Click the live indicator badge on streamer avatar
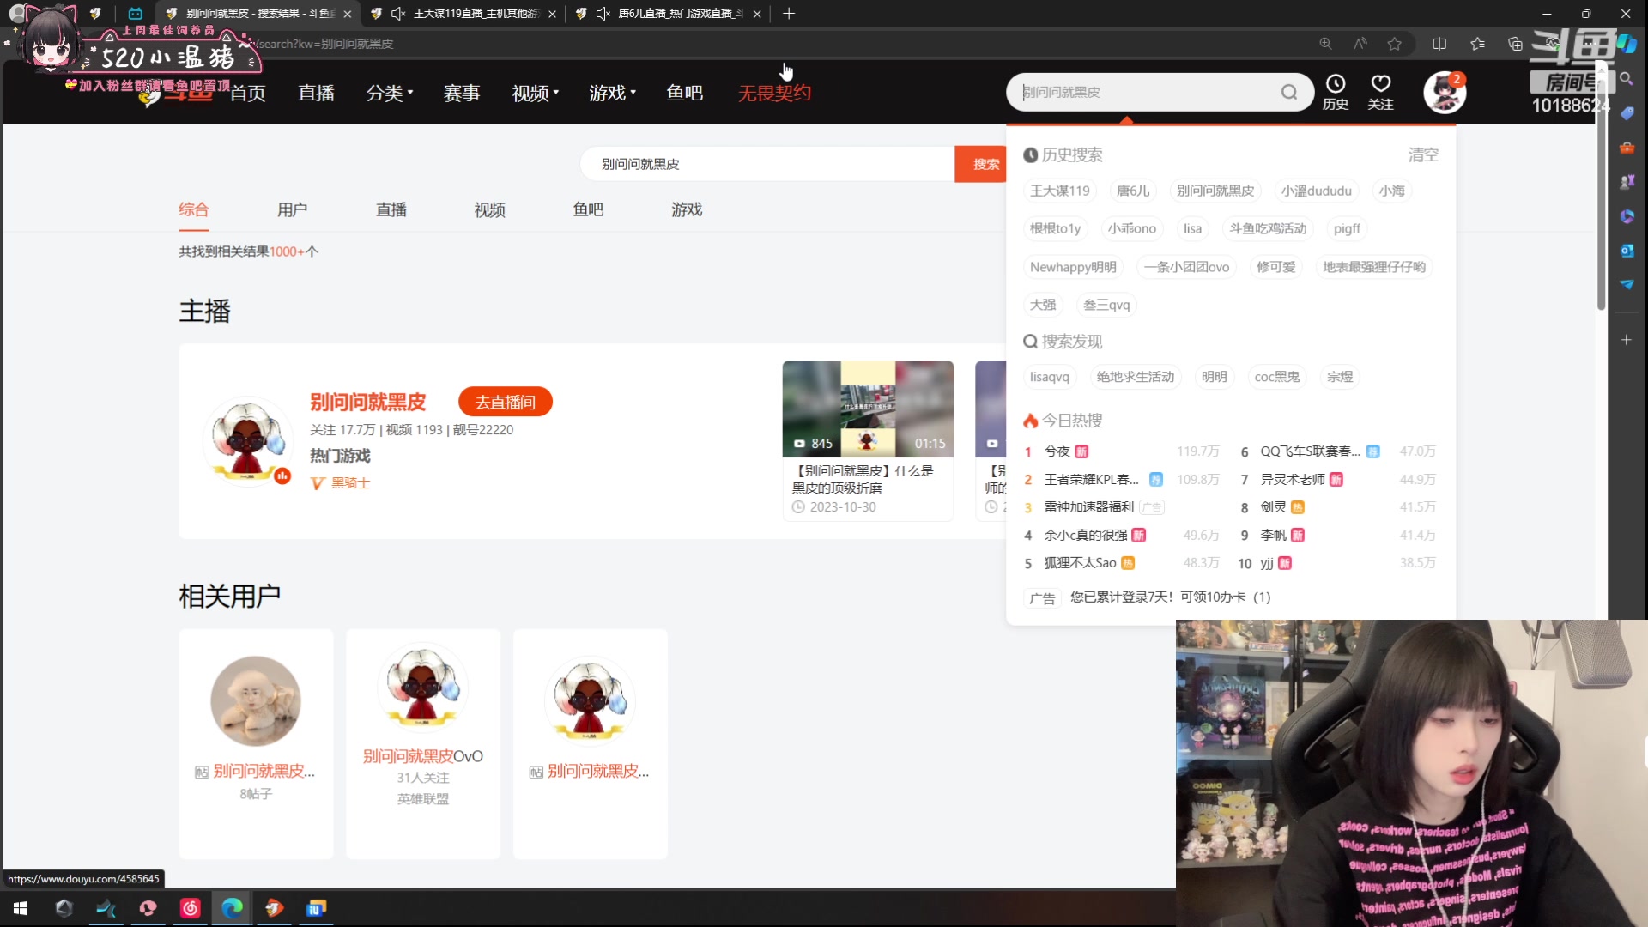Image resolution: width=1648 pixels, height=927 pixels. 282,476
